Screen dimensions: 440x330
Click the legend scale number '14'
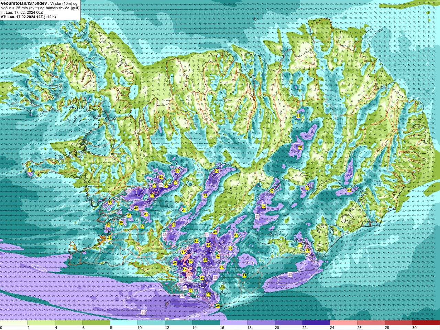coord(195,328)
